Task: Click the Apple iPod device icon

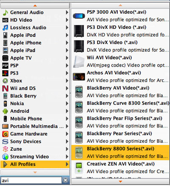Action: pos(5,35)
